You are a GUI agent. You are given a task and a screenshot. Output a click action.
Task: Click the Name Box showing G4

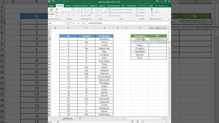56,23
